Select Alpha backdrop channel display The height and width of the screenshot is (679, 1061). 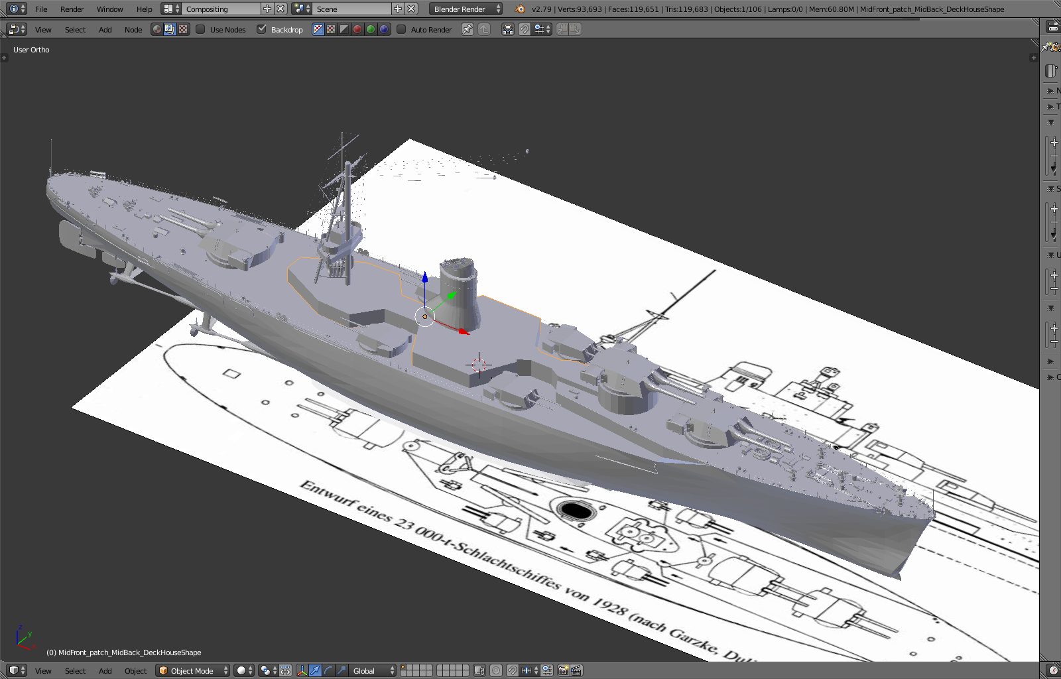click(344, 29)
